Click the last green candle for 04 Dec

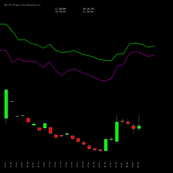(x=139, y=127)
